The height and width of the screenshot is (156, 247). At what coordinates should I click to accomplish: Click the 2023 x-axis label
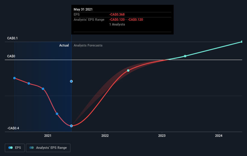(x=162, y=136)
